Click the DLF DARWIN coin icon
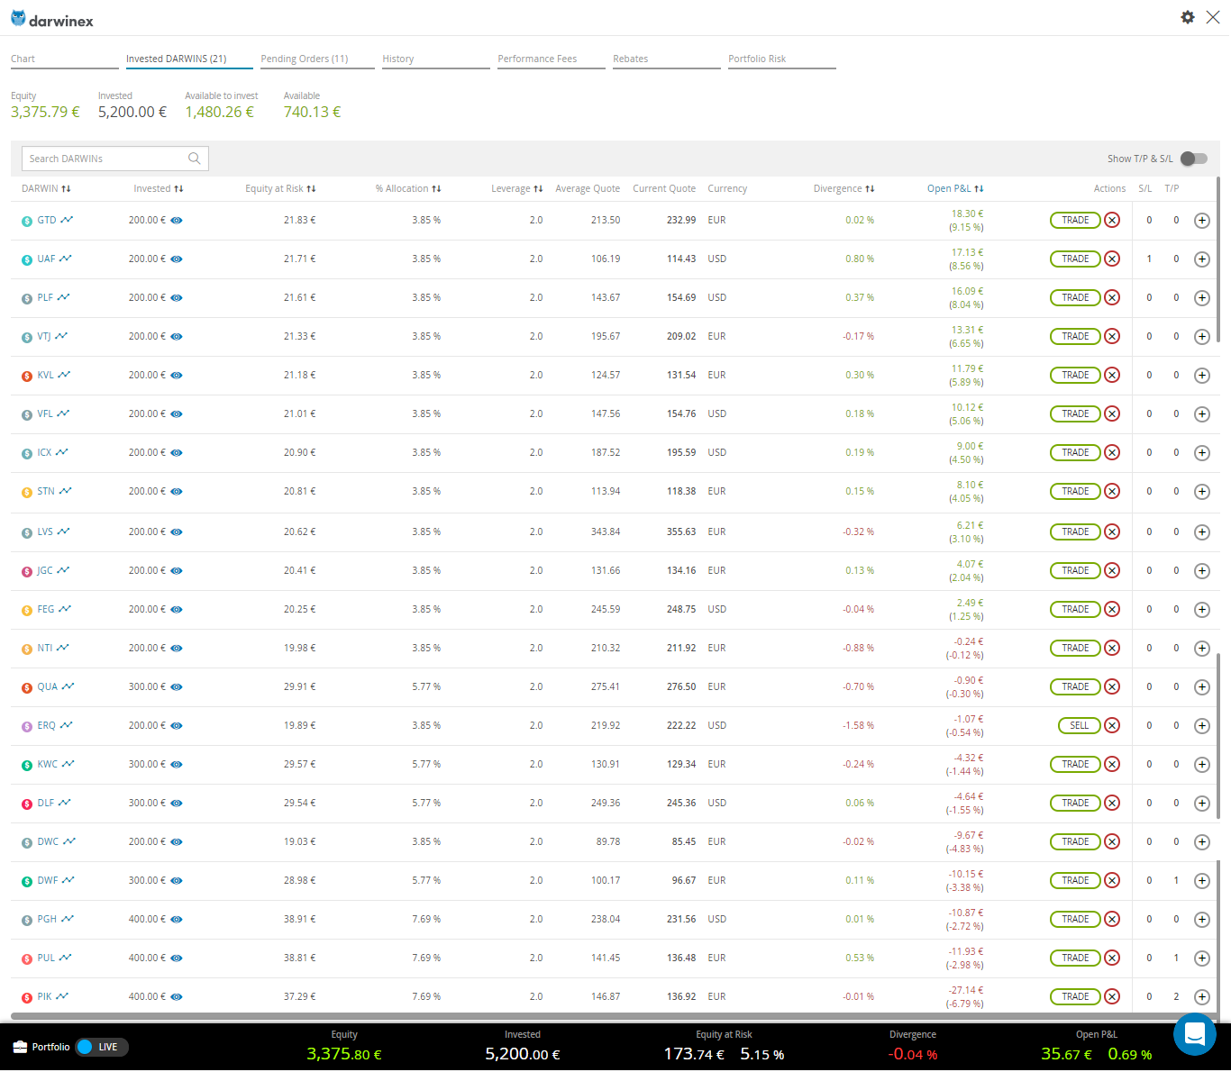 (27, 804)
